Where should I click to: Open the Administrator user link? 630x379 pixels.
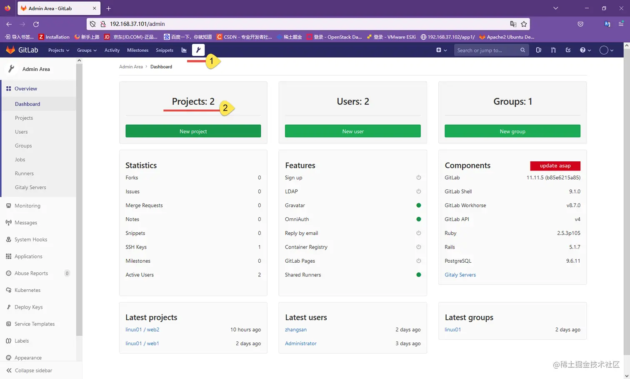point(301,344)
